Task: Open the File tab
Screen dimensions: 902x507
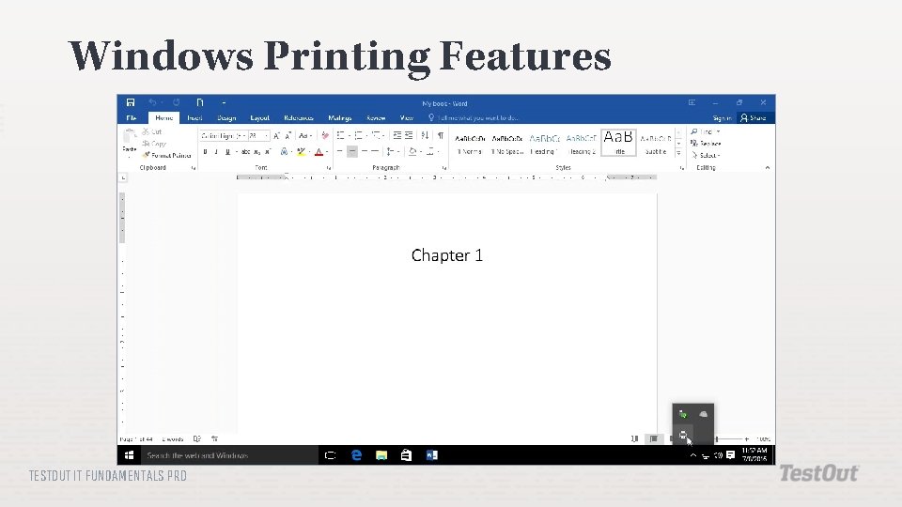Action: 132,118
